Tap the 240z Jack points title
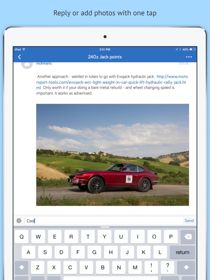 click(105, 57)
